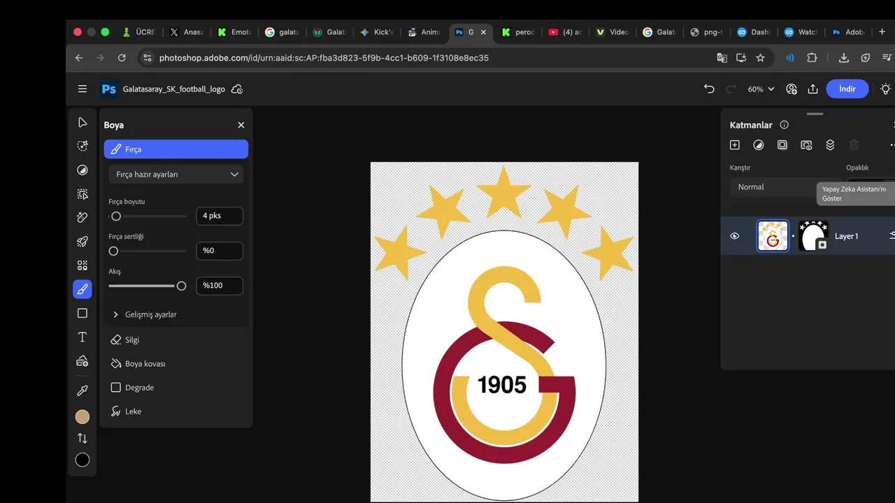Choose the selection brush tool in toolbar
This screenshot has width=895, height=503.
click(83, 146)
